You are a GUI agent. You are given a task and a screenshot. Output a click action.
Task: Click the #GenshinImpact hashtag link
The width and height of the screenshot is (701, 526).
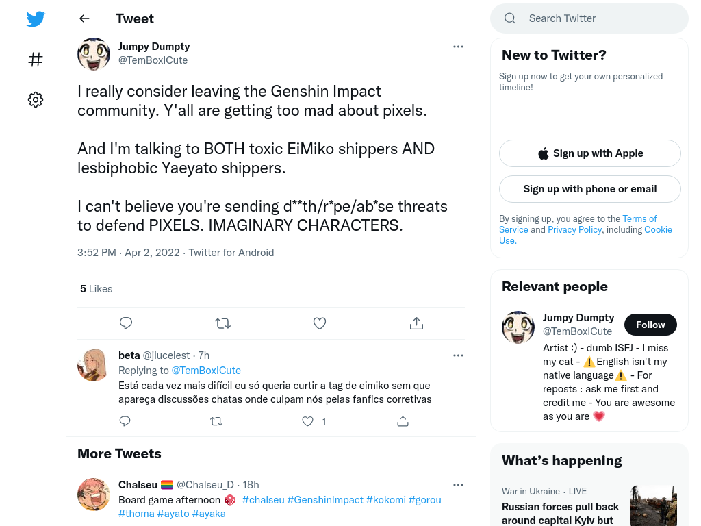coord(325,499)
